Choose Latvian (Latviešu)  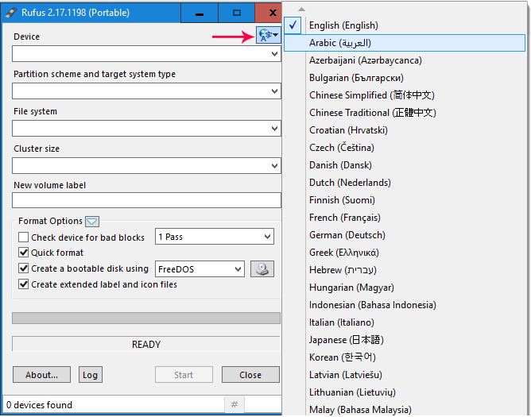pyautogui.click(x=405, y=375)
